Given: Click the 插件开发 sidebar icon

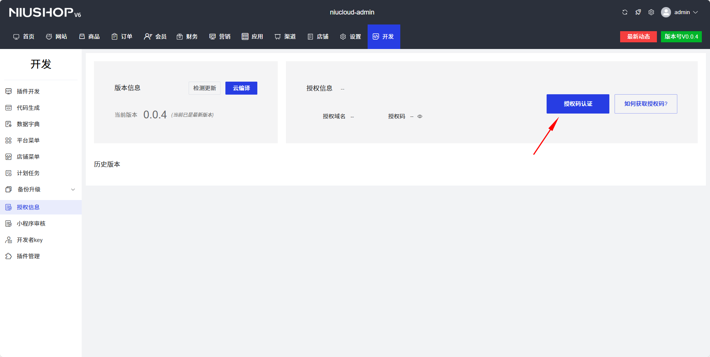Looking at the screenshot, I should pos(9,91).
